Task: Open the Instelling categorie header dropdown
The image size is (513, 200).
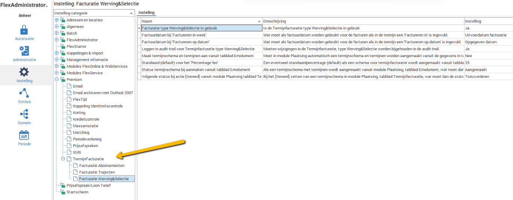Action: click(x=131, y=13)
